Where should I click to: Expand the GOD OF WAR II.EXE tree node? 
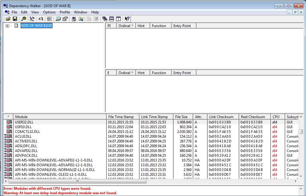click(x=7, y=26)
